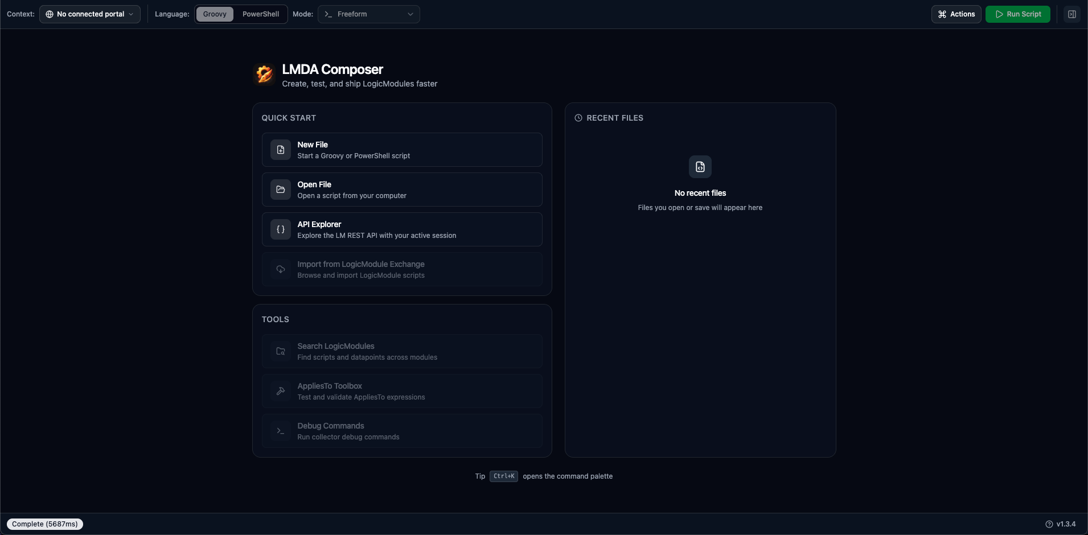Click the Debug Commands terminal icon
This screenshot has height=535, width=1088.
280,431
